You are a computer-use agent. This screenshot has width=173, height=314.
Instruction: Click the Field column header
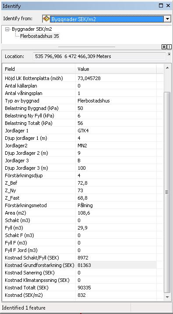(39, 69)
